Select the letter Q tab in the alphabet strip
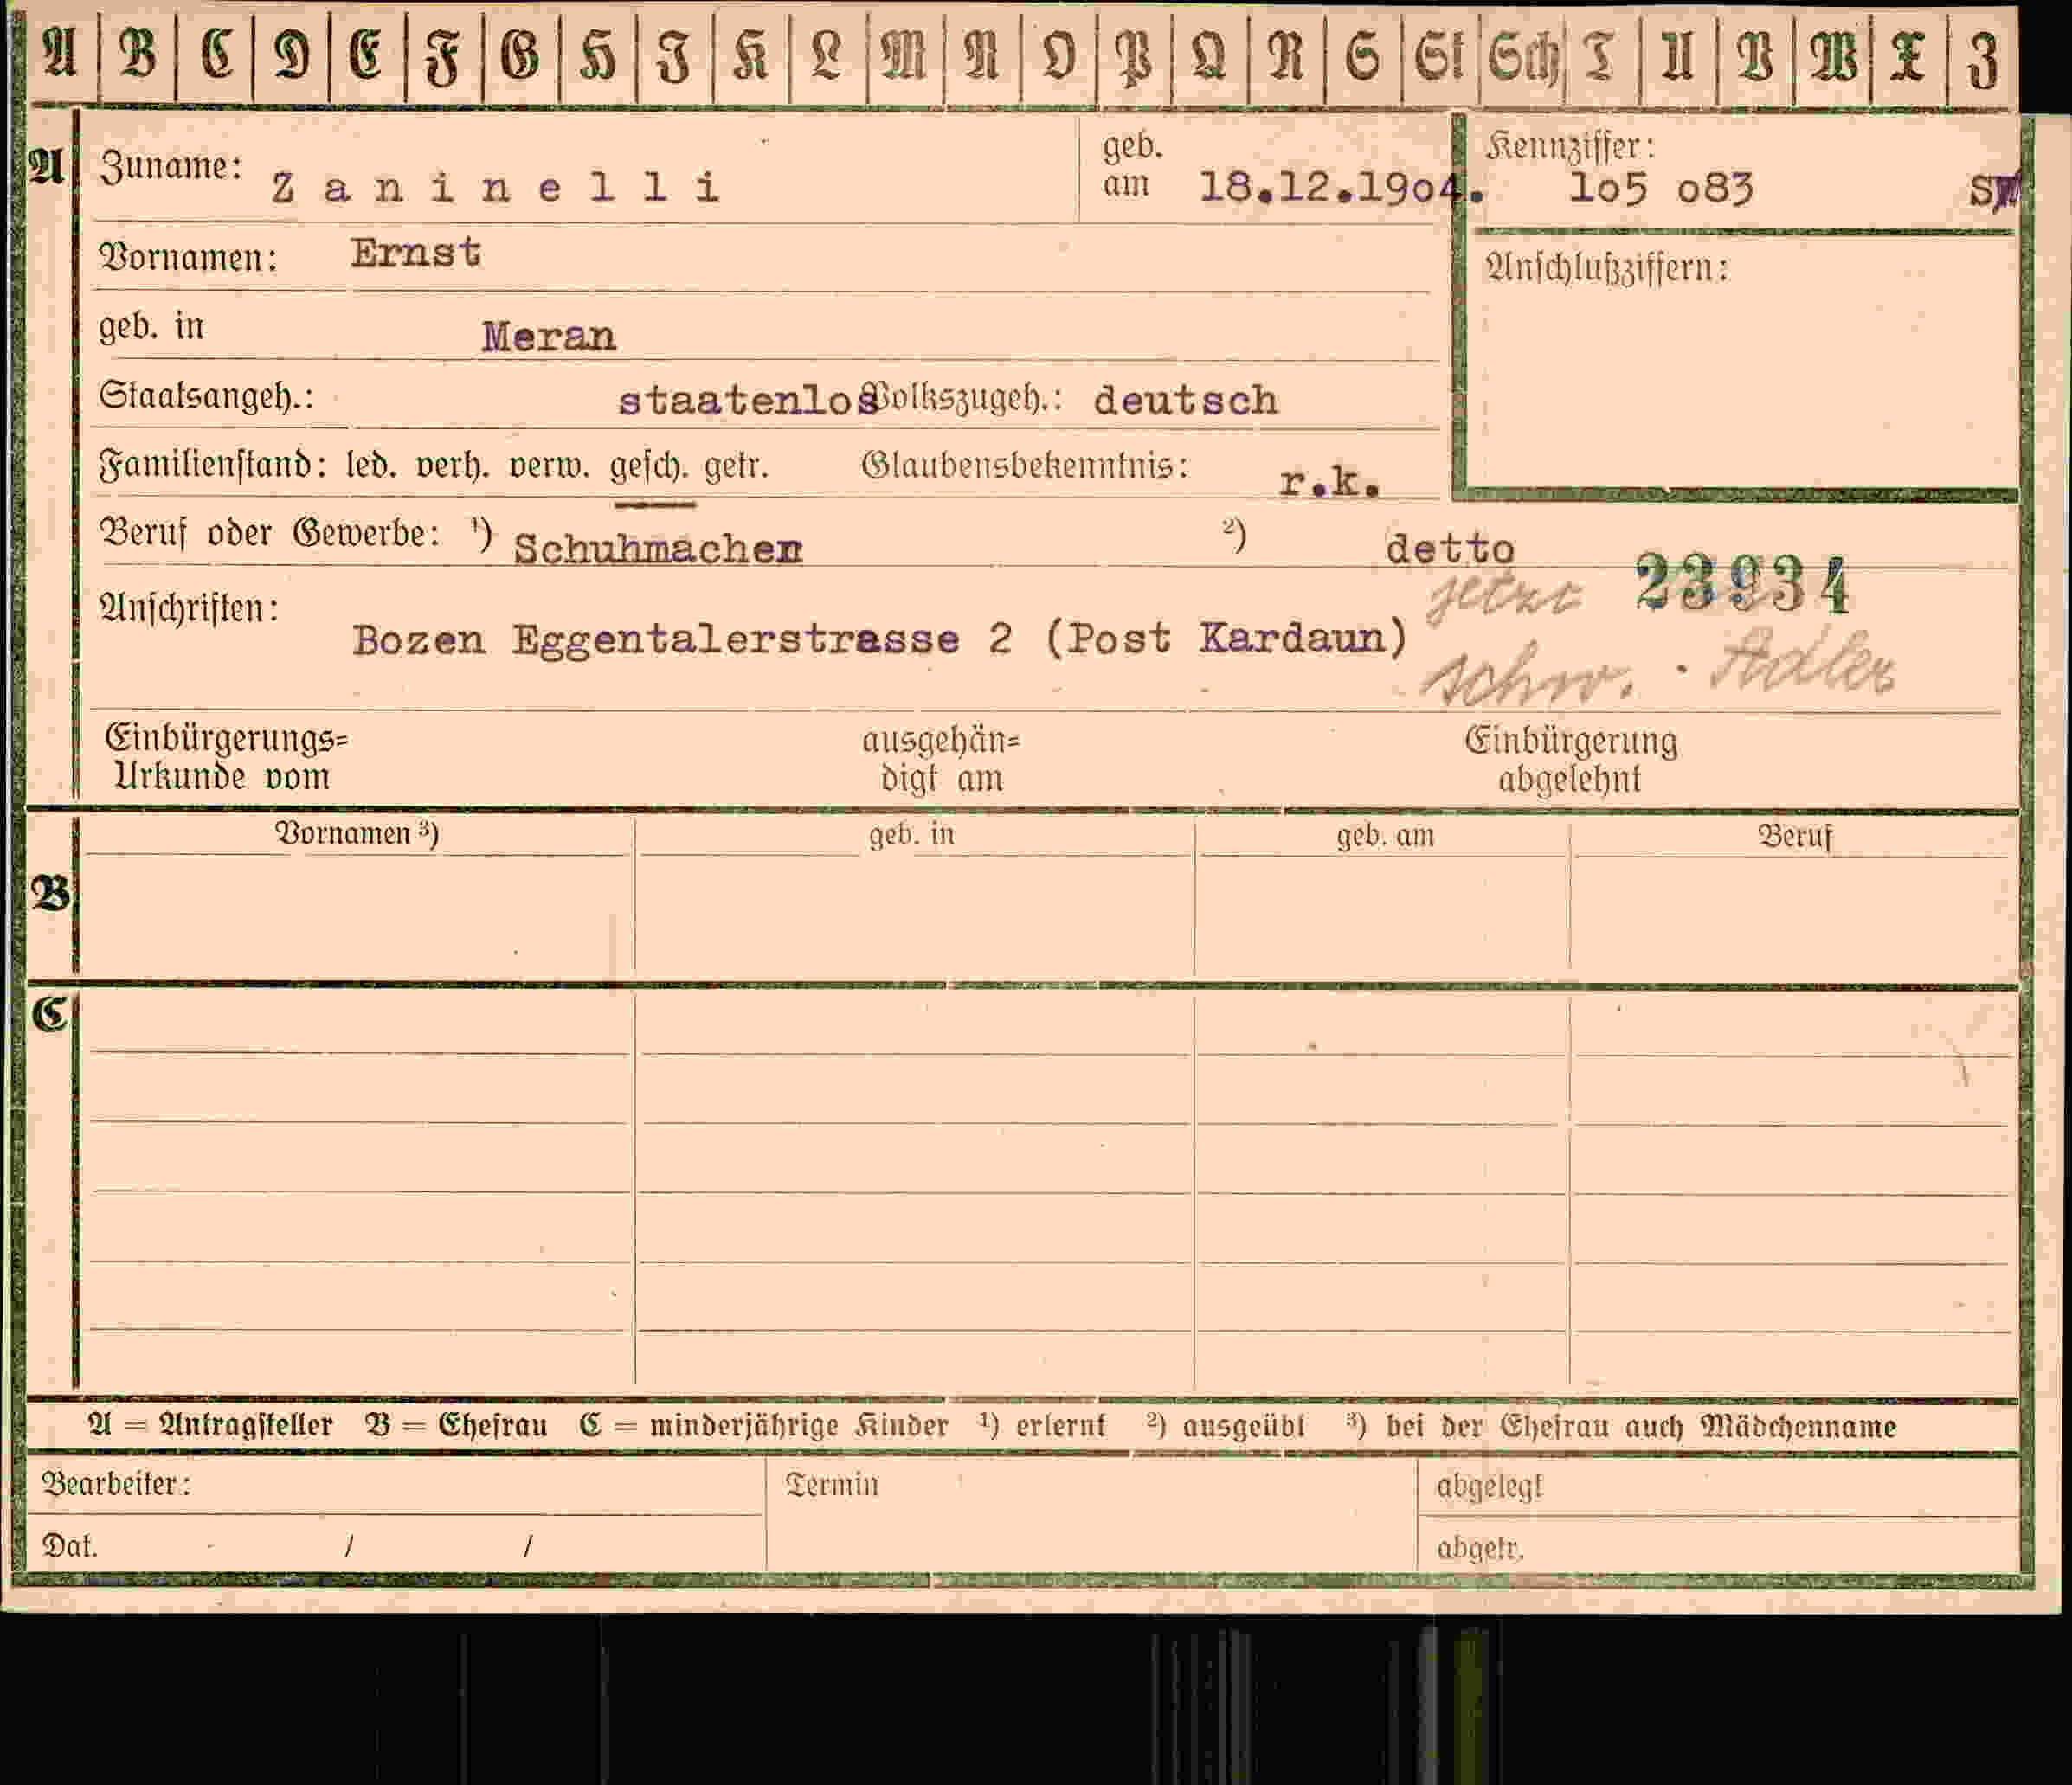Screen dimensions: 2072x1785 [1210, 54]
